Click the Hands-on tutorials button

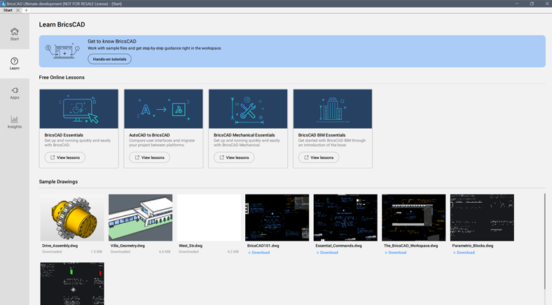tap(109, 59)
